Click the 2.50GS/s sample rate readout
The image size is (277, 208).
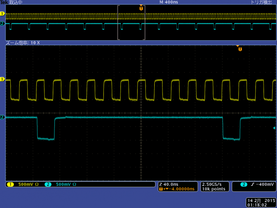[213, 184]
